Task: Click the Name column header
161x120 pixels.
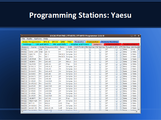Action: tap(34, 47)
